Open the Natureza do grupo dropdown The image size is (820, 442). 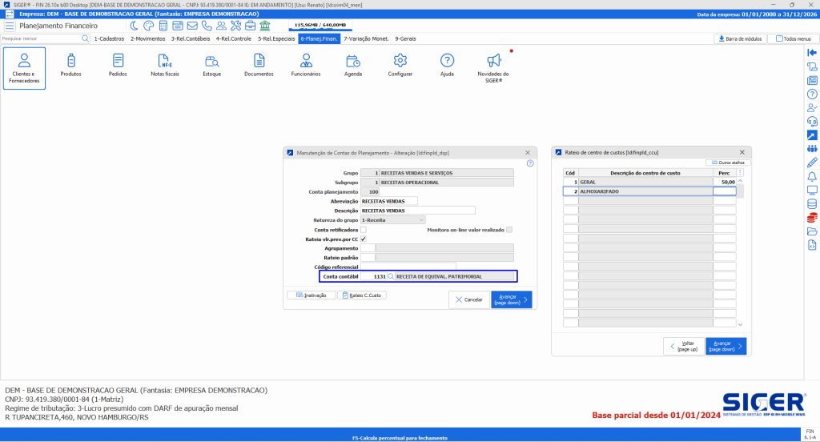point(392,220)
